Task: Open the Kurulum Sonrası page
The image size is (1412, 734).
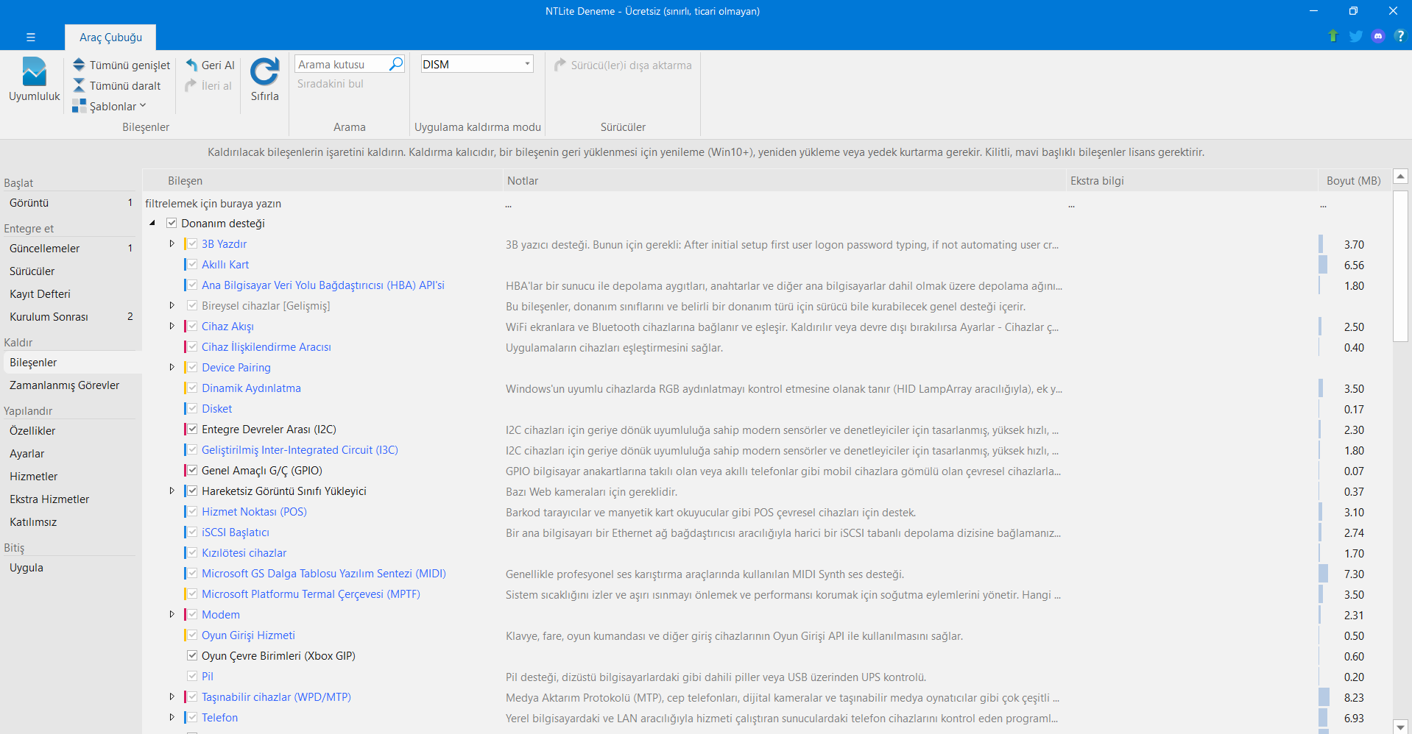Action: tap(71, 316)
